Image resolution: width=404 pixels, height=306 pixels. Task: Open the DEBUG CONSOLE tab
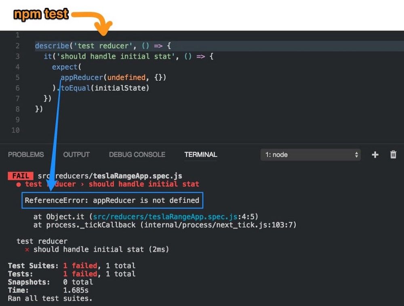pos(137,155)
